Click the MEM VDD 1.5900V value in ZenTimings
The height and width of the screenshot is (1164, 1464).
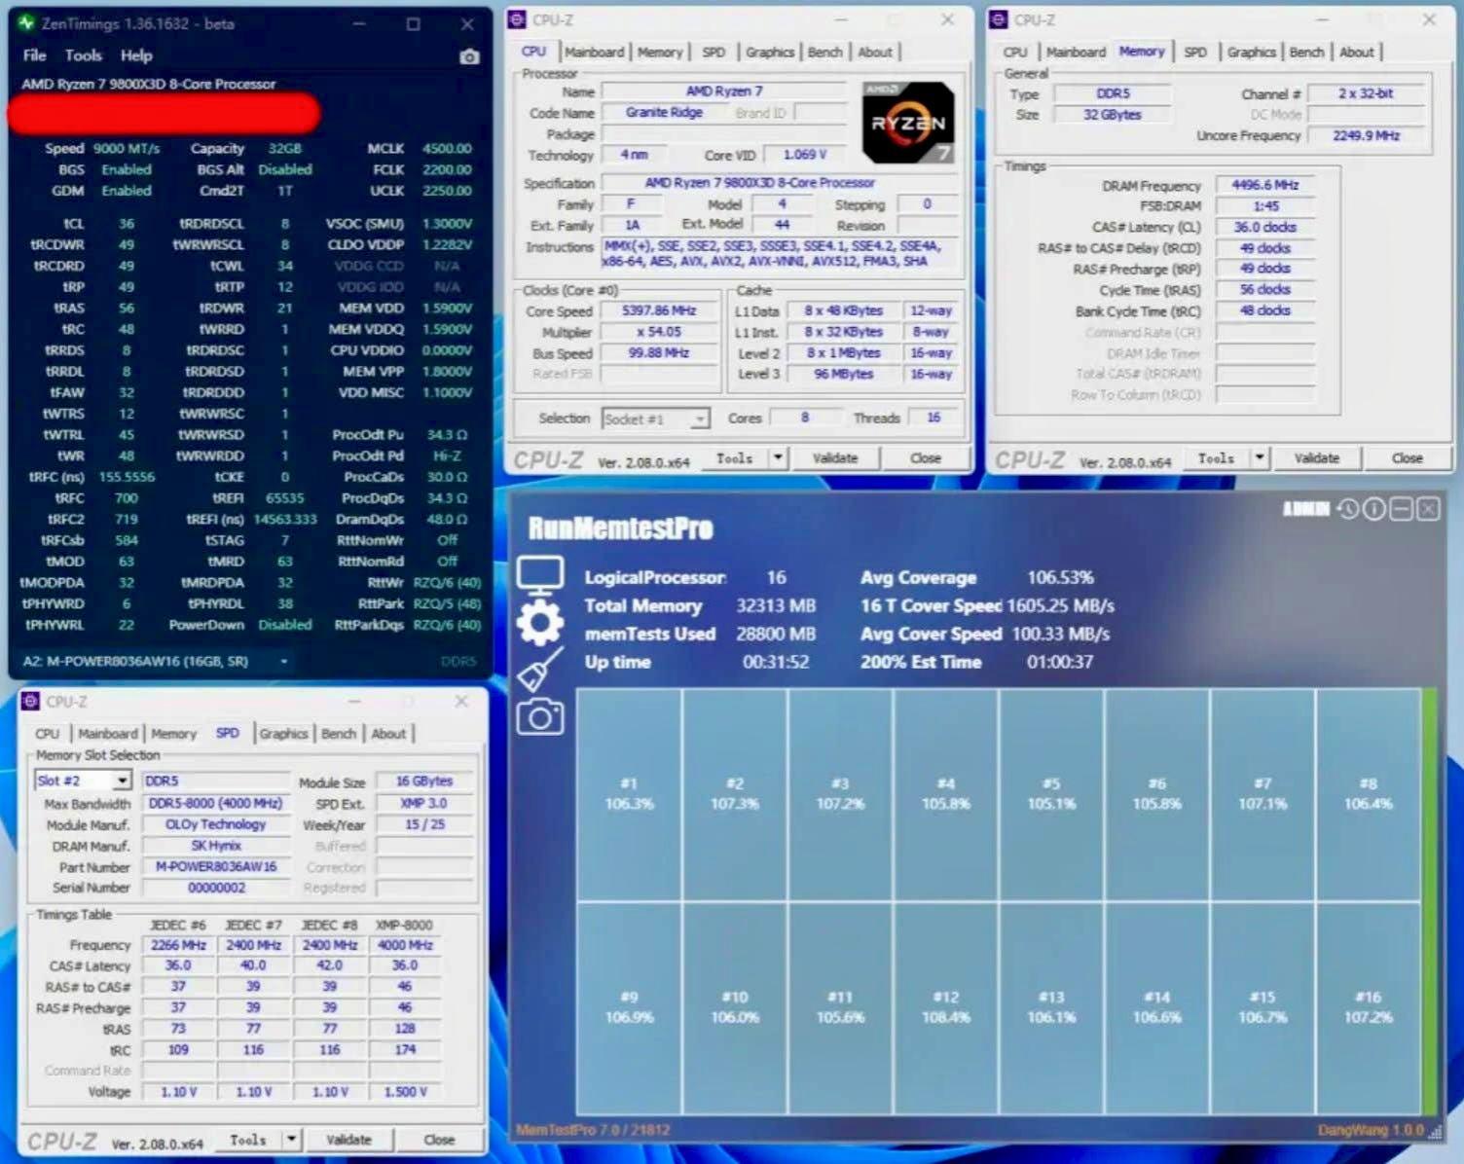(447, 309)
